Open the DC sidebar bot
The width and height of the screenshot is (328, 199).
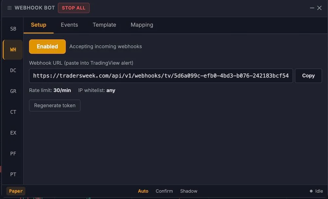(x=13, y=71)
